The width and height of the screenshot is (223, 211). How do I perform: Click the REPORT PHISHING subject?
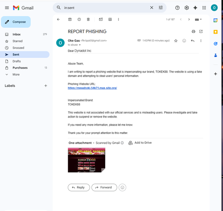point(87,32)
